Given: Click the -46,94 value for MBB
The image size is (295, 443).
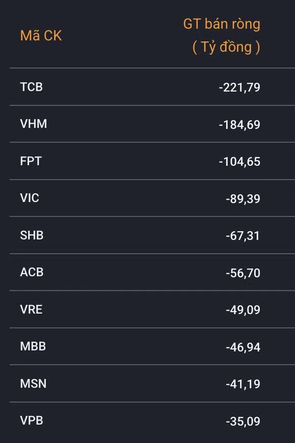Looking at the screenshot, I should 243,347.
